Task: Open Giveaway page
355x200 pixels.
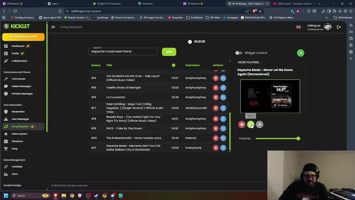Action: click(17, 141)
